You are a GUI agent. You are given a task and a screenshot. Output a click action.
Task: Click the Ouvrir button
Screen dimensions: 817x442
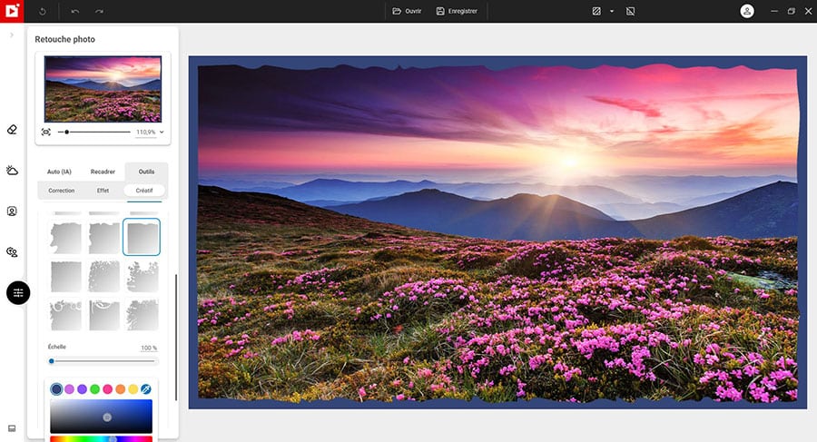[407, 11]
